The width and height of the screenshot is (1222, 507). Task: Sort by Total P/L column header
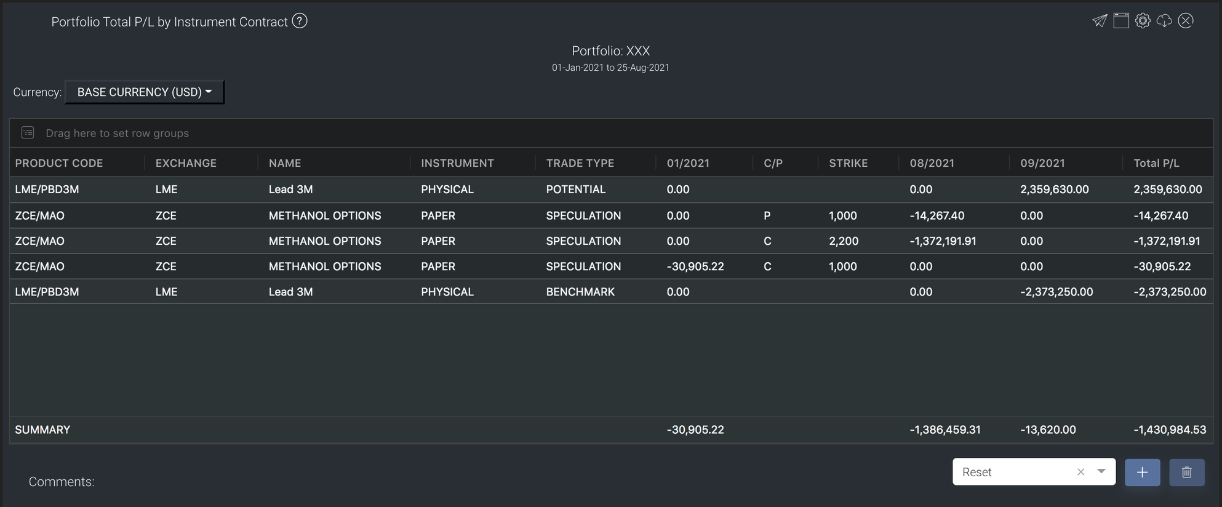click(1156, 163)
